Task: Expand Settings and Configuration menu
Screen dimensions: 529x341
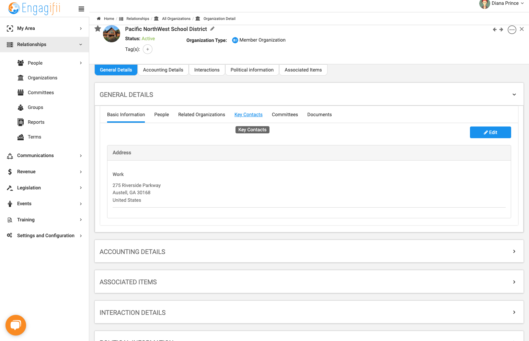Action: 45,235
